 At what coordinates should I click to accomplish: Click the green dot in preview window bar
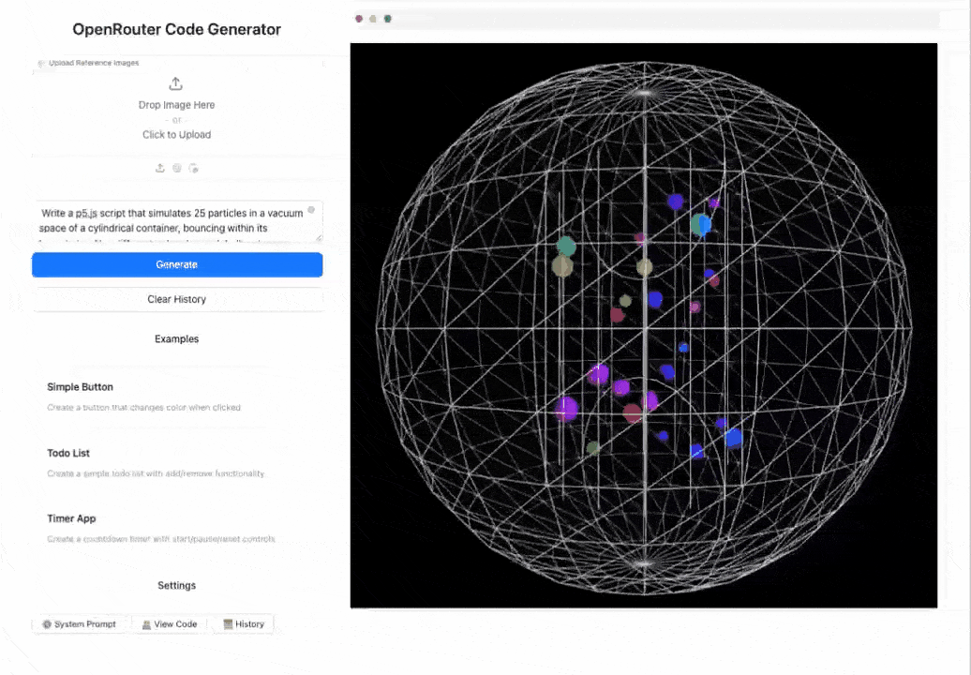(x=388, y=19)
